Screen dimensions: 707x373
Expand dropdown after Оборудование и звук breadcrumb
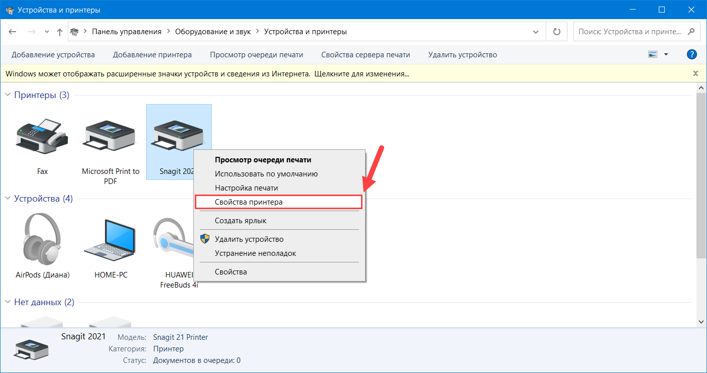click(257, 32)
